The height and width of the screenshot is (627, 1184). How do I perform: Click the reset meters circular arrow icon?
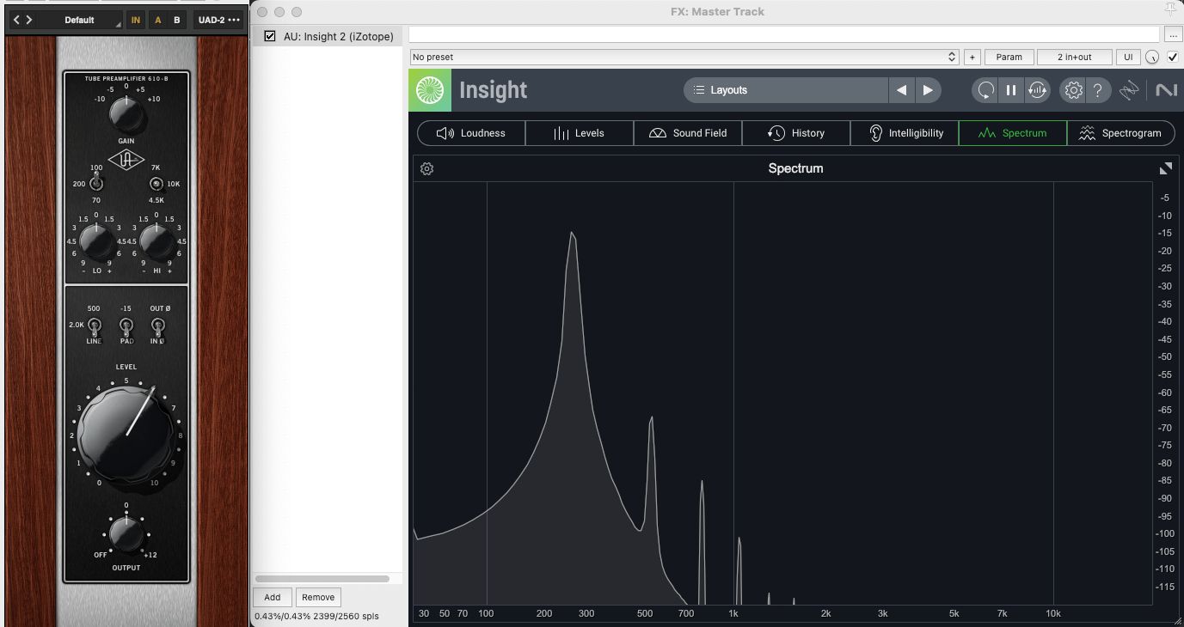[x=985, y=90]
